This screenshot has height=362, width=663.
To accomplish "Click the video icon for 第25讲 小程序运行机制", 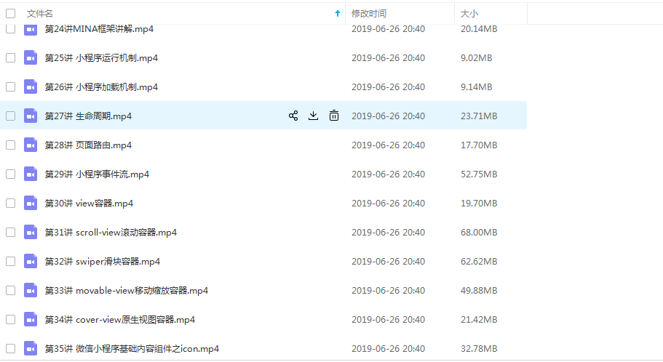I will point(30,57).
